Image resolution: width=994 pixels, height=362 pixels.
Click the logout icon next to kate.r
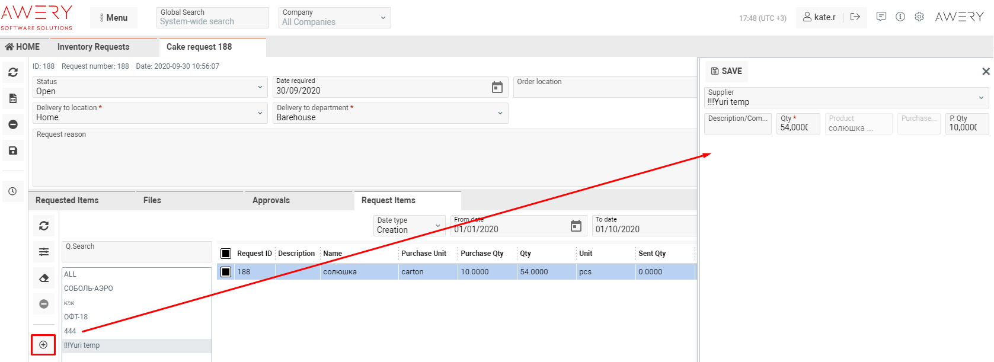pyautogui.click(x=855, y=17)
